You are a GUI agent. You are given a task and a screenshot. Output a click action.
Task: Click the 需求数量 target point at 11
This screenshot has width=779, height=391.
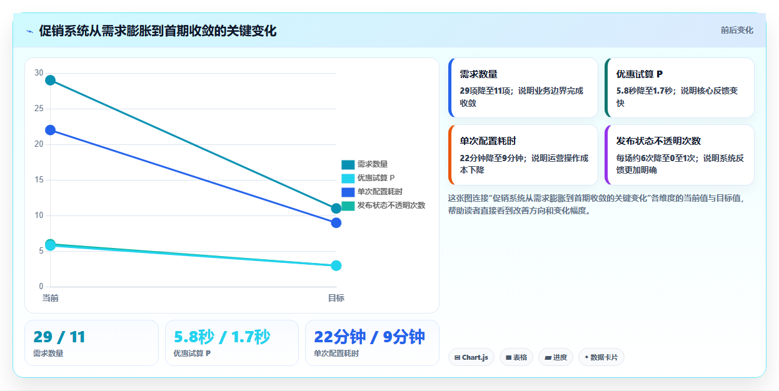point(336,209)
